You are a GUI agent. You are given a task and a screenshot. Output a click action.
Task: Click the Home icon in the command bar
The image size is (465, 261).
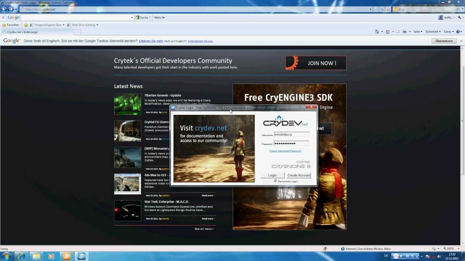pos(377,32)
